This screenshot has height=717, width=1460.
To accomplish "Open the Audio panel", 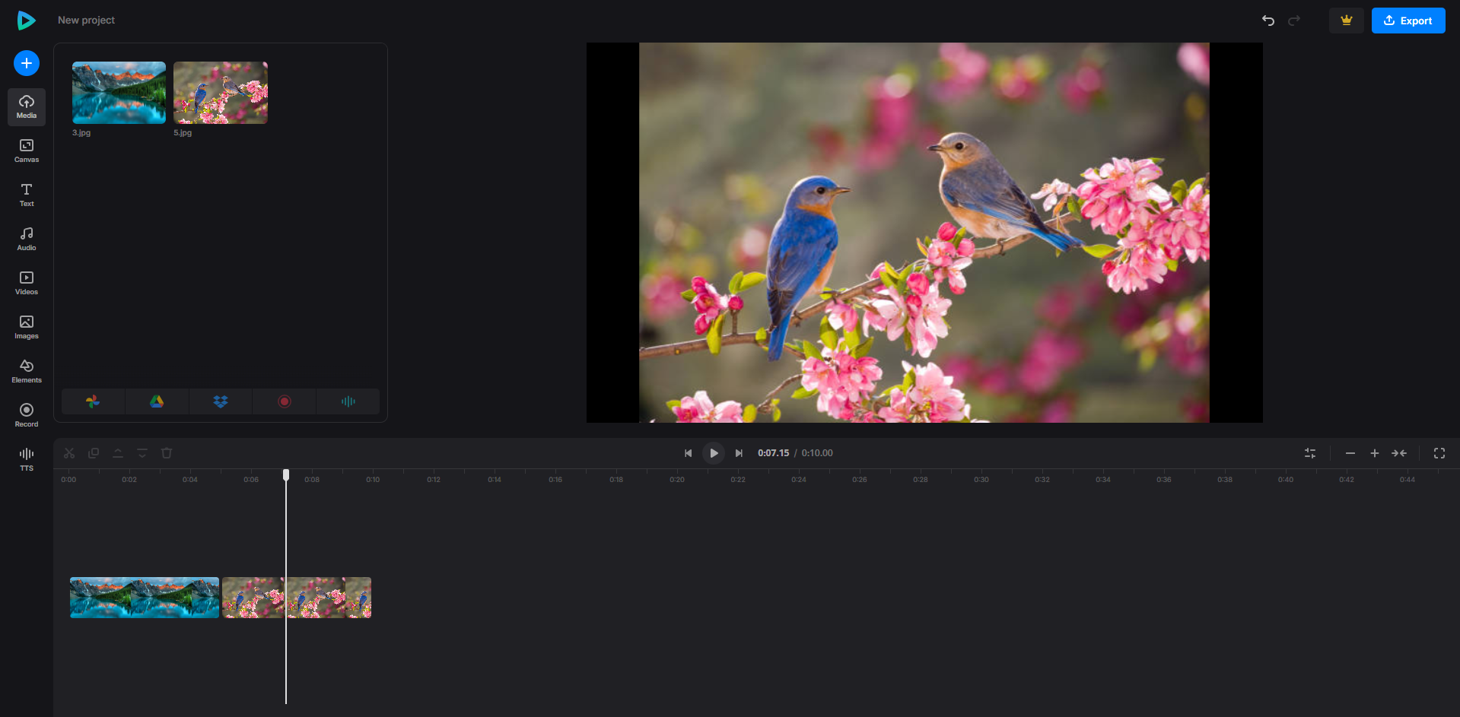I will (26, 238).
